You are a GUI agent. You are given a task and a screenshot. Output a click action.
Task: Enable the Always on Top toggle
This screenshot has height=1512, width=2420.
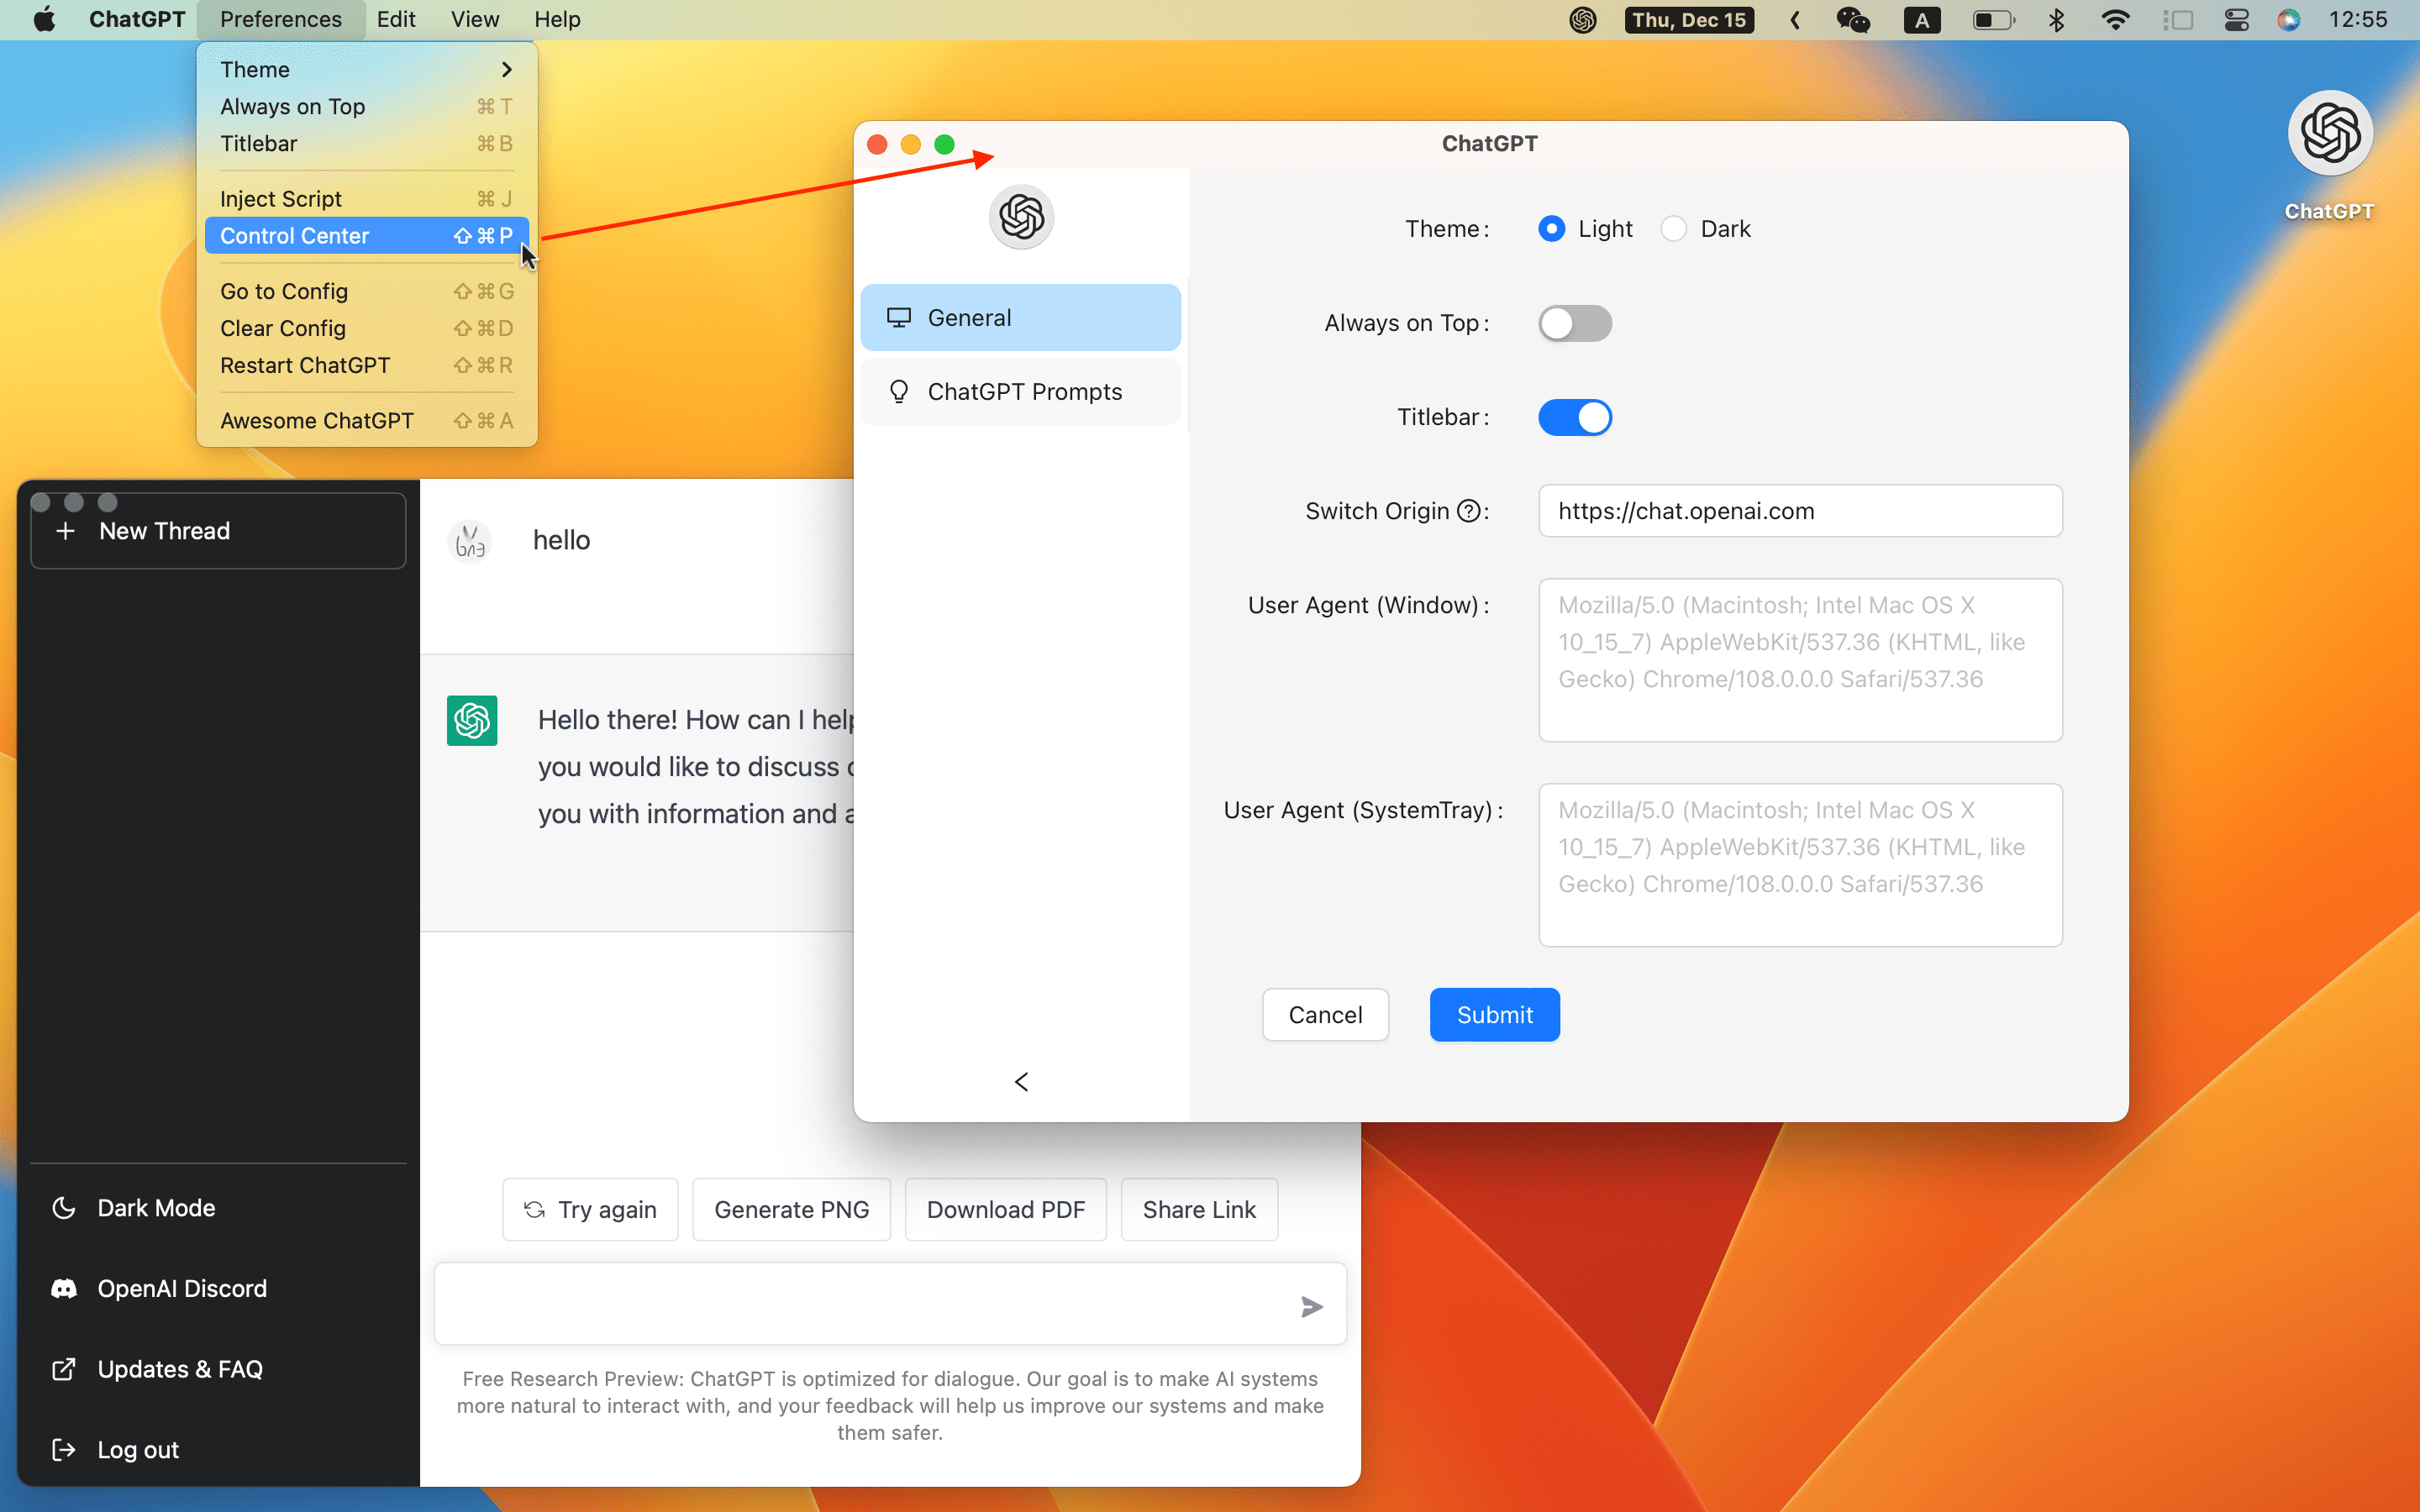[1575, 322]
